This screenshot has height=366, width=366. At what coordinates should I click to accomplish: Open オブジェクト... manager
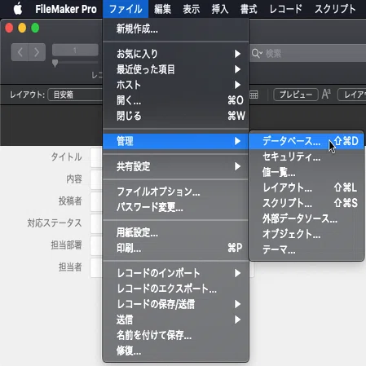coord(306,234)
